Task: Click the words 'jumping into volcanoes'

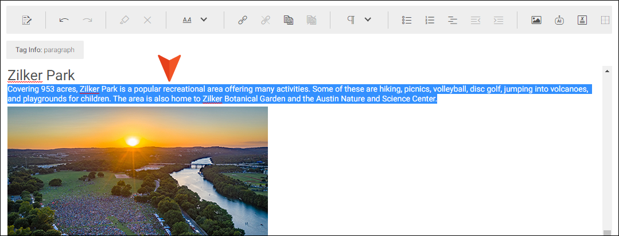Action: click(546, 89)
